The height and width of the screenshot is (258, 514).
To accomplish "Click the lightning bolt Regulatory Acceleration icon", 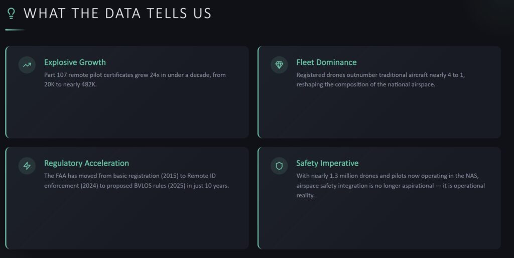I will pyautogui.click(x=27, y=166).
